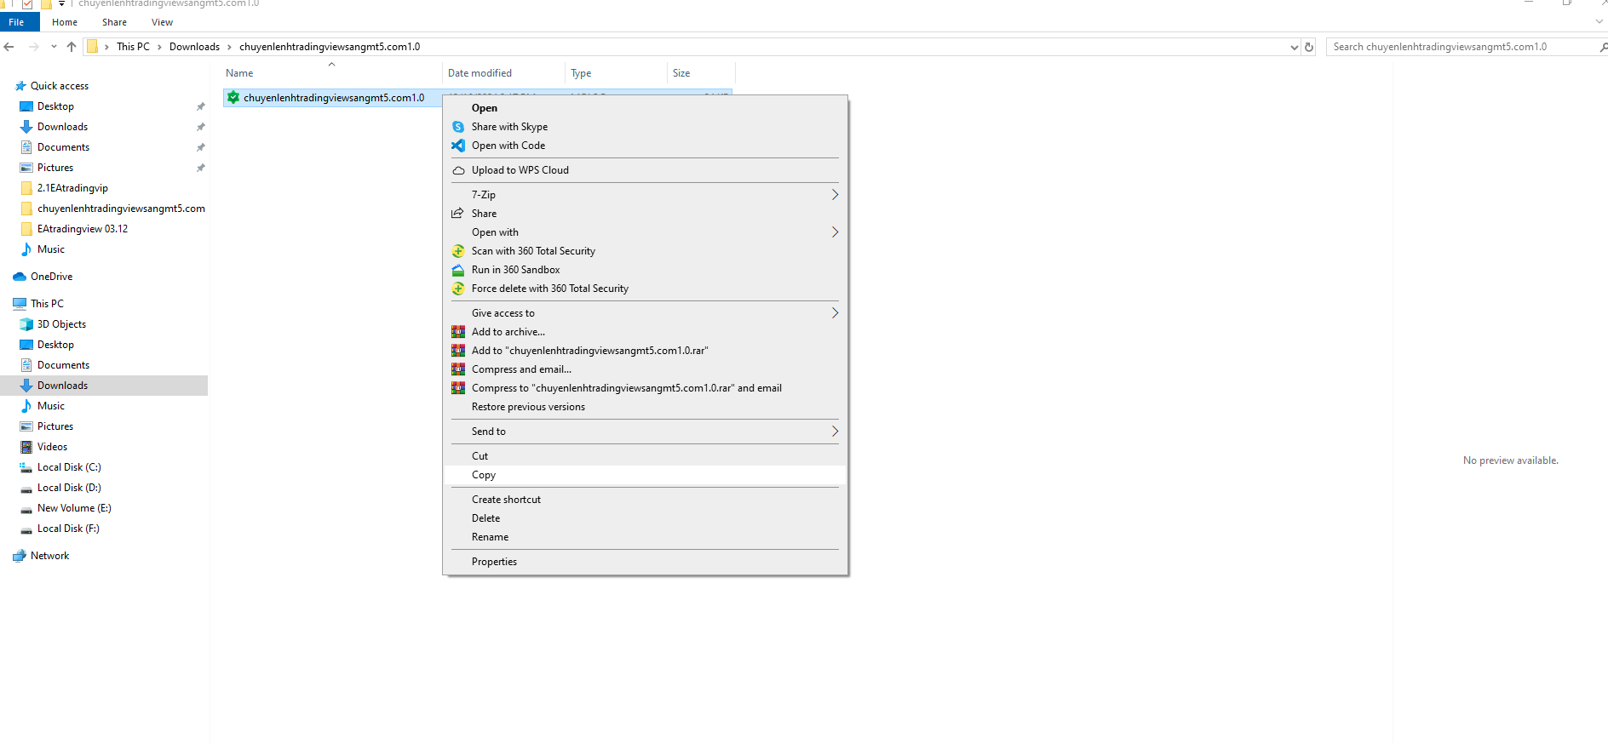
Task: Click WinRAR Add to archive icon
Action: pos(458,332)
